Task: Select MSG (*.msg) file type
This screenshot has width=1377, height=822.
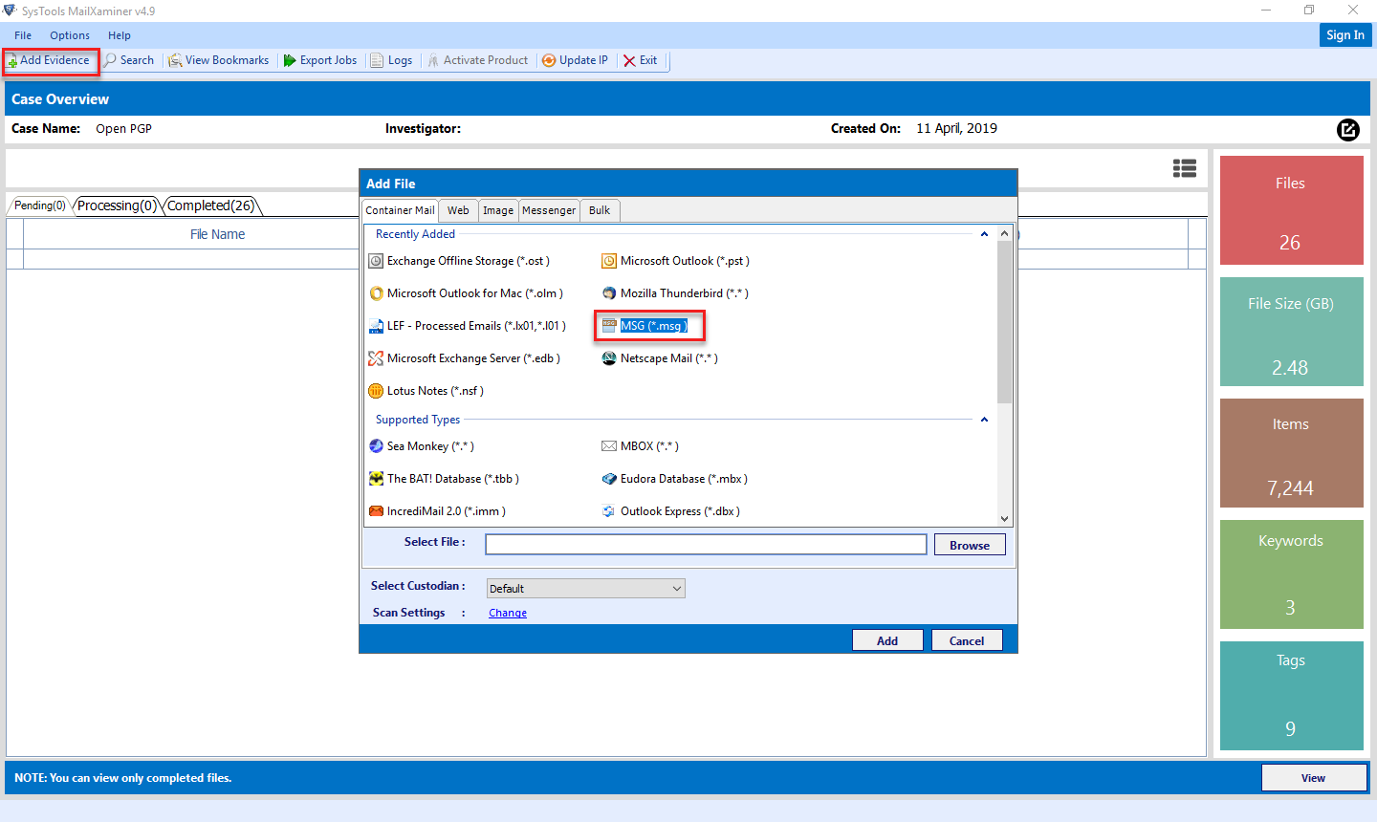Action: point(646,326)
